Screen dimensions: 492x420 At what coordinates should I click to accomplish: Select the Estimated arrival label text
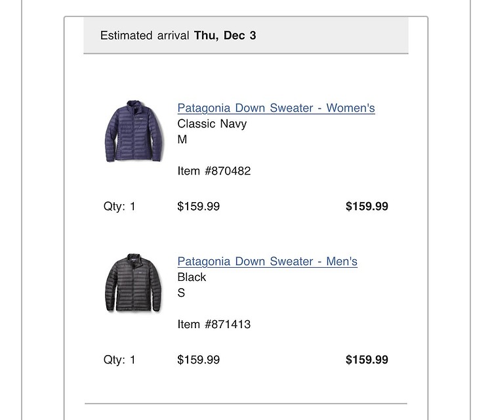pos(145,35)
